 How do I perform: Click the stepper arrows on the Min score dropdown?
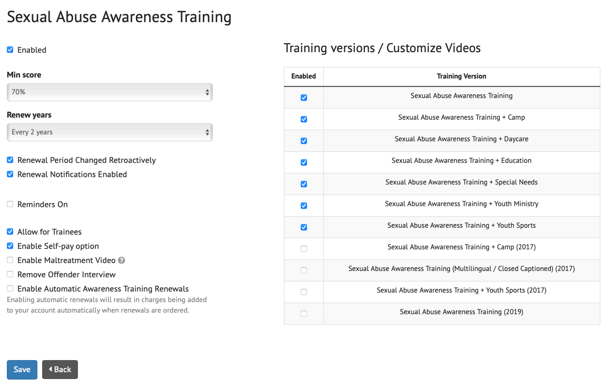(x=207, y=92)
